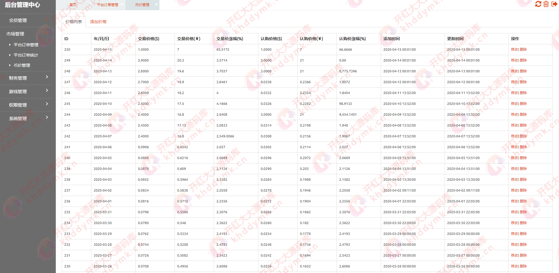This screenshot has width=559, height=273.
Task: Close the 币价管理 tab
Action: tap(156, 4)
